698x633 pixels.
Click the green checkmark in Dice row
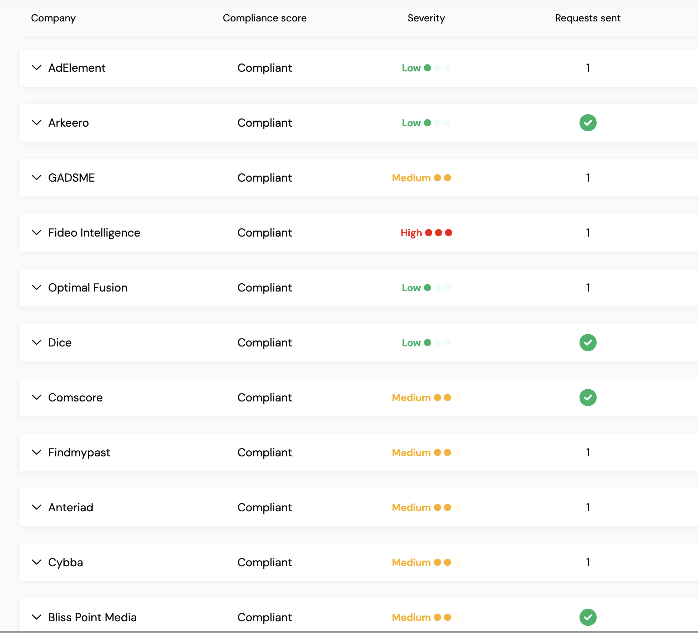pyautogui.click(x=588, y=343)
